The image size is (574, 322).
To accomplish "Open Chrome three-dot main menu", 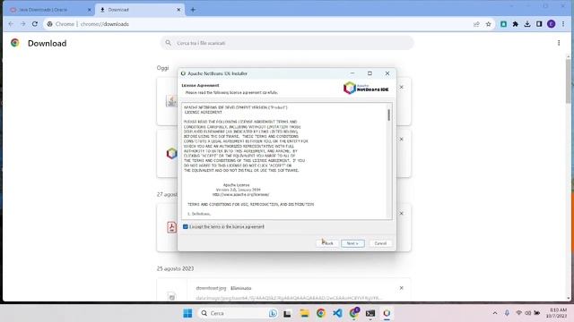I will [563, 24].
